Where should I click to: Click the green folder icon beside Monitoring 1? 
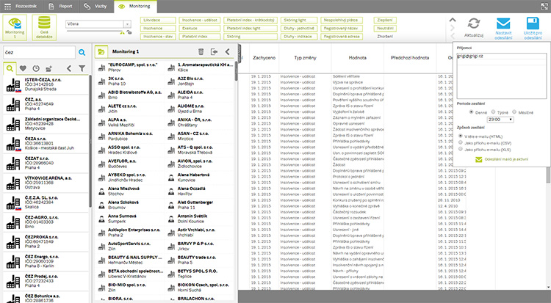101,51
